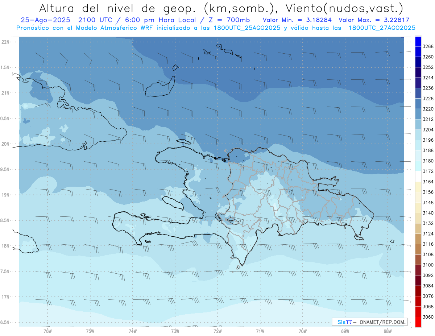Click the colorbar value '3084'
Viewport: 435px width, 336px height.
[x=428, y=286]
